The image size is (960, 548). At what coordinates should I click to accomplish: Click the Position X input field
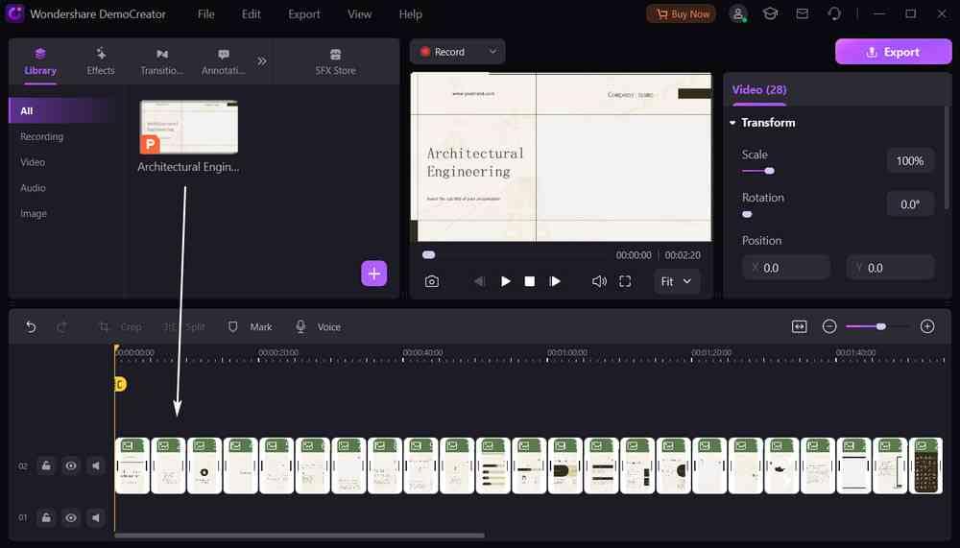[787, 268]
